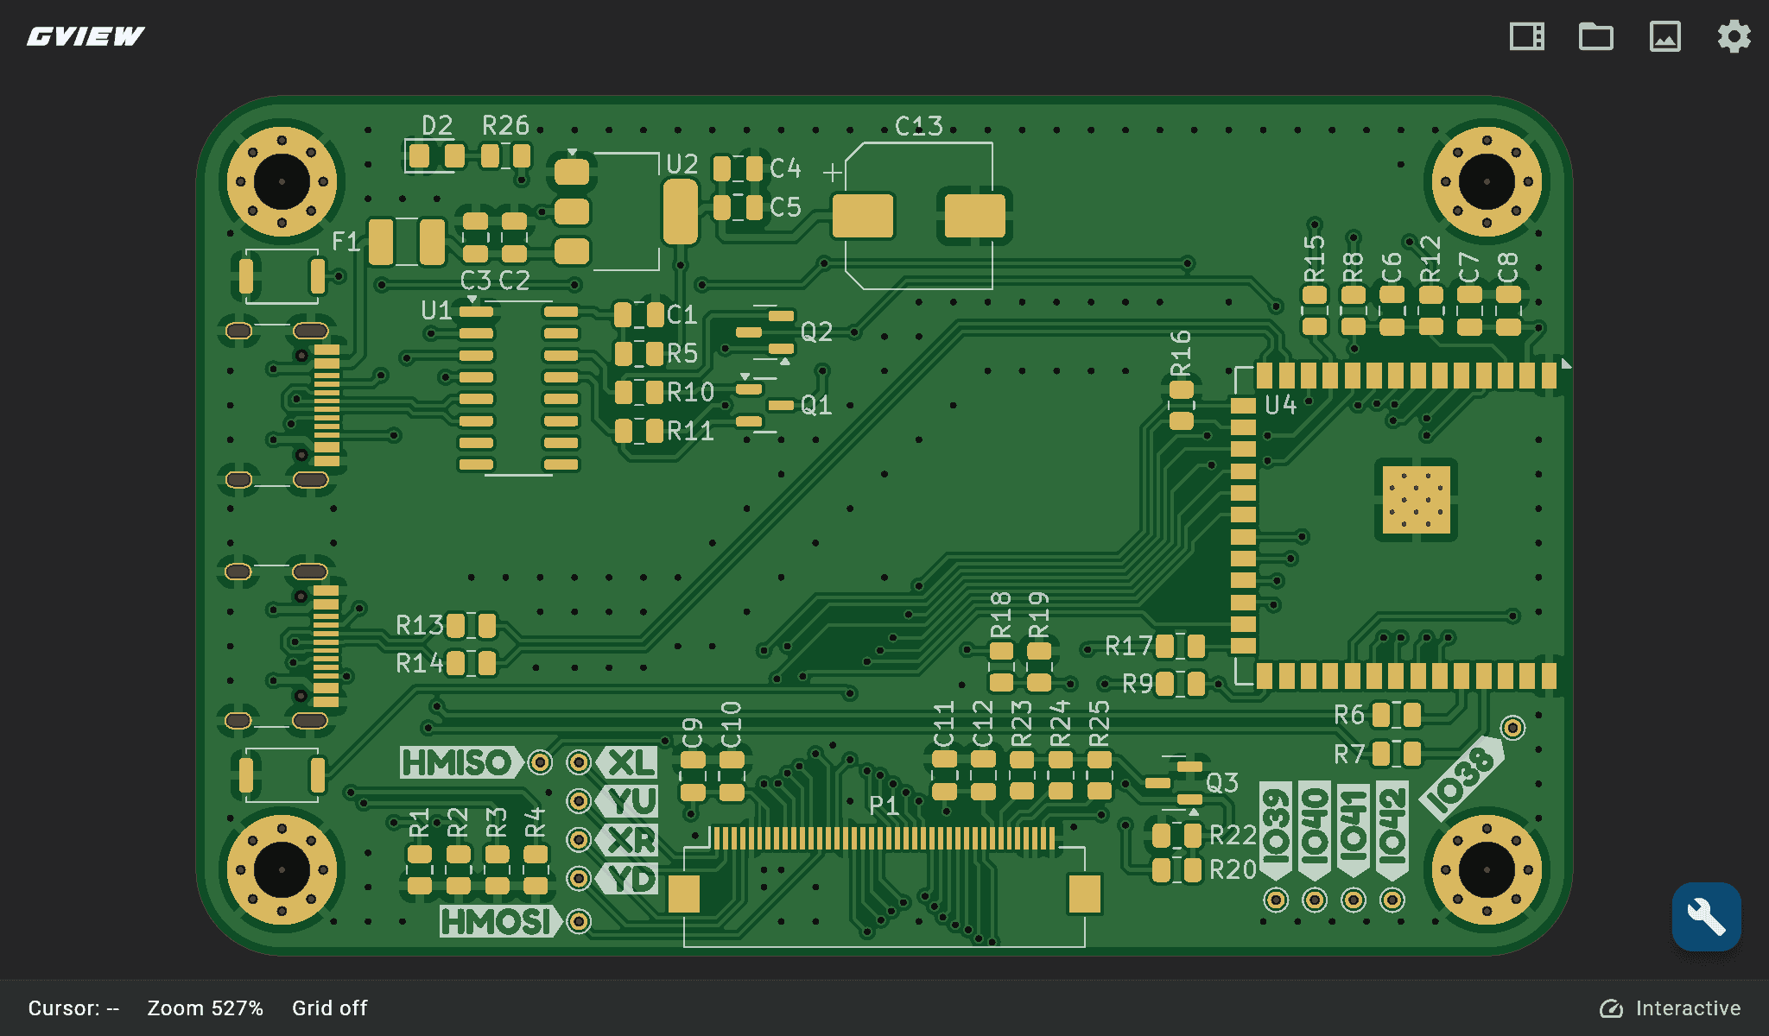Select the HMISO test point label

(461, 762)
